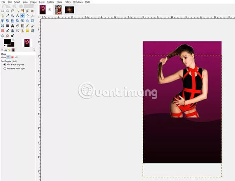Image resolution: width=235 pixels, height=181 pixels.
Task: Select the Paths tool
Action: point(3,16)
